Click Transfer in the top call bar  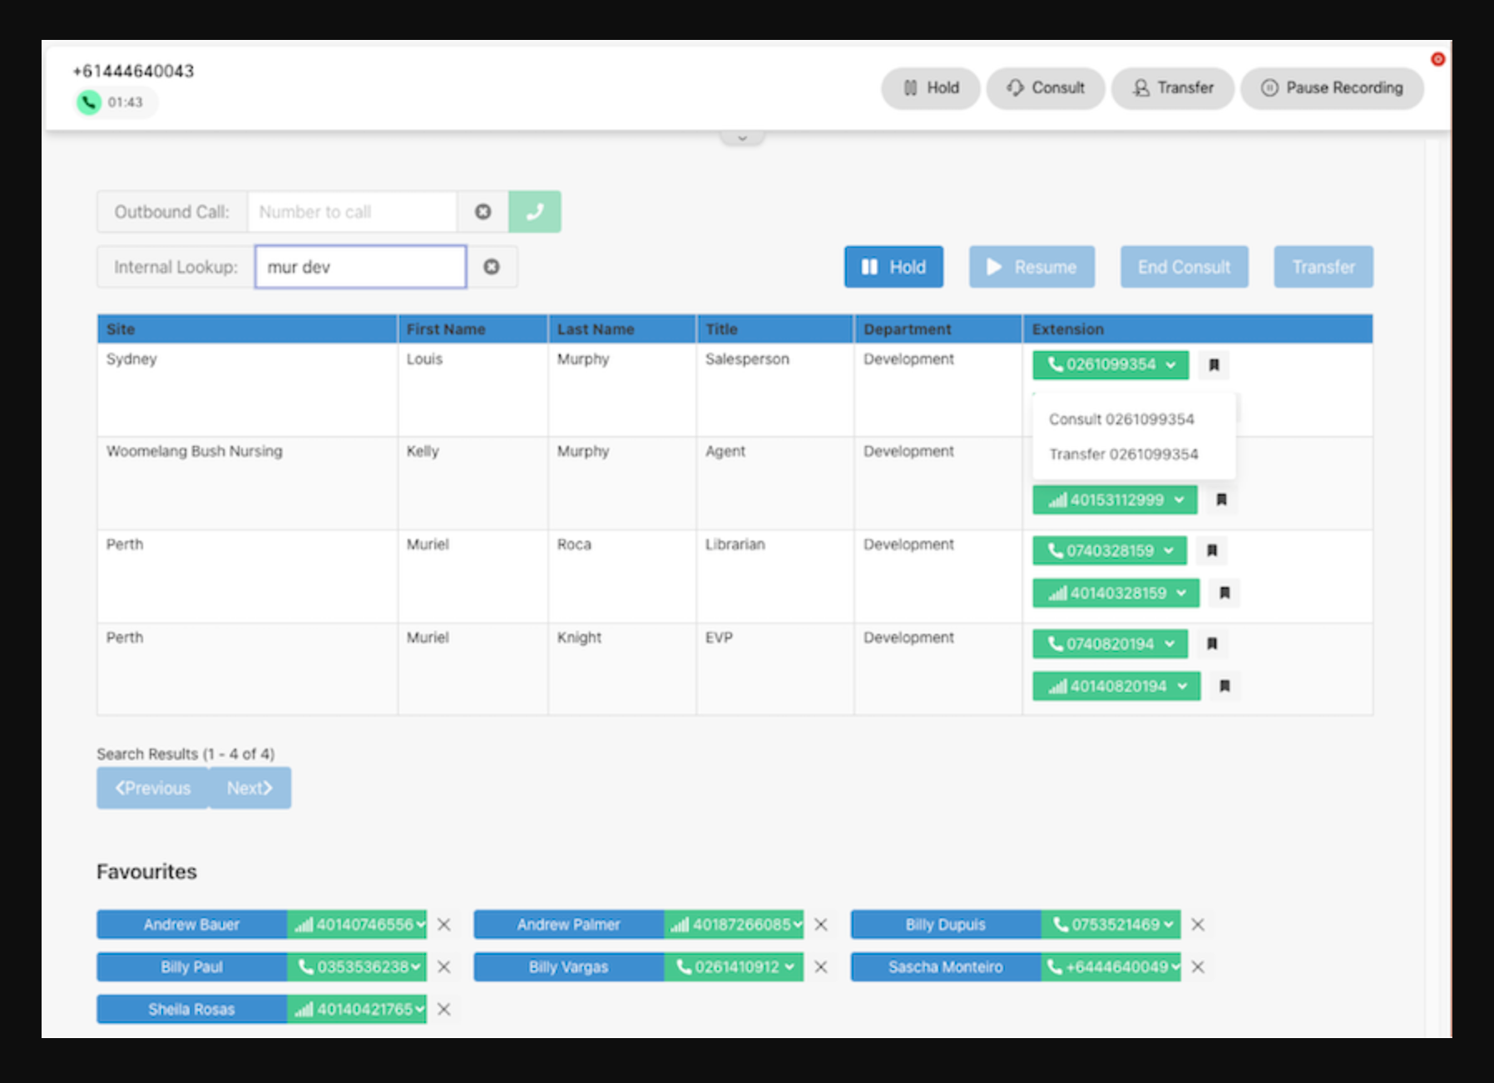[1173, 88]
